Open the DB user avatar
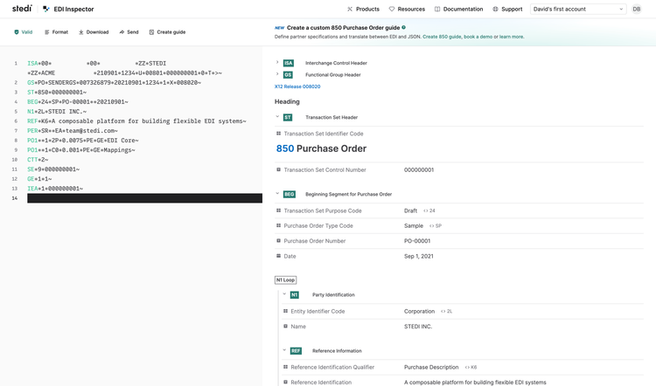Image resolution: width=656 pixels, height=386 pixels. pos(637,9)
